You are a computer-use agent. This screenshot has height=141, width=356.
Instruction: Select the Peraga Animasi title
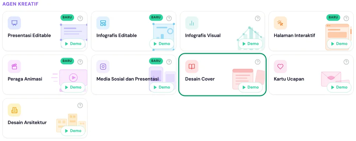[x=25, y=79]
